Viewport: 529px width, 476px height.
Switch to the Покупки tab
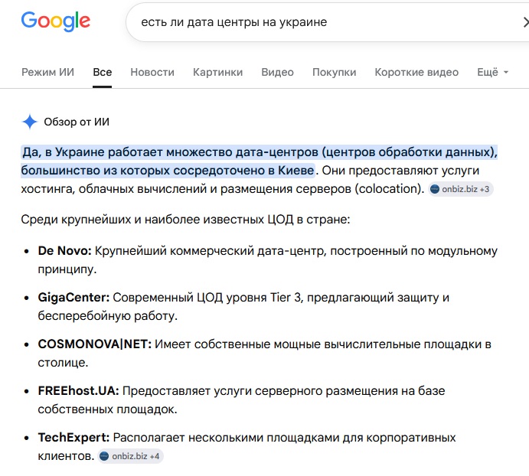[x=334, y=72]
